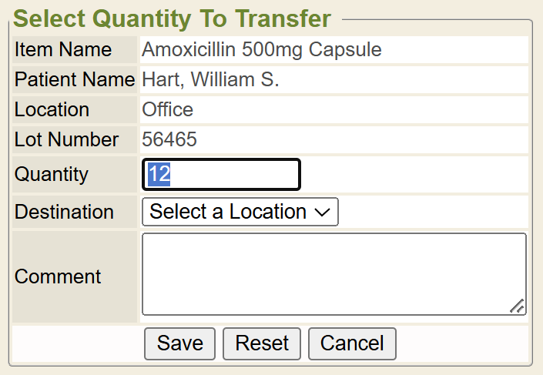Select the Amoxicillin 500mg Capsule text
This screenshot has height=375, width=543.
(x=262, y=50)
